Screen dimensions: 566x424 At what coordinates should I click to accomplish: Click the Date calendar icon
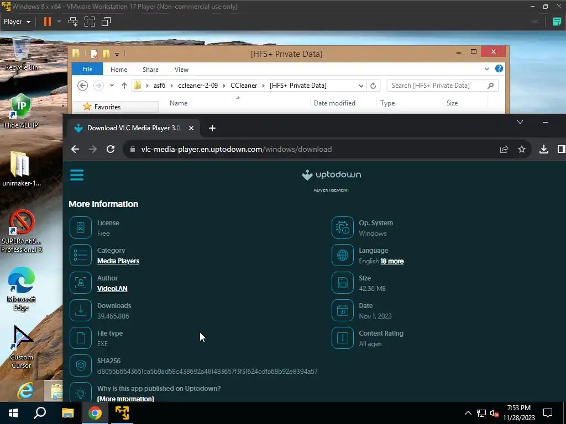343,310
